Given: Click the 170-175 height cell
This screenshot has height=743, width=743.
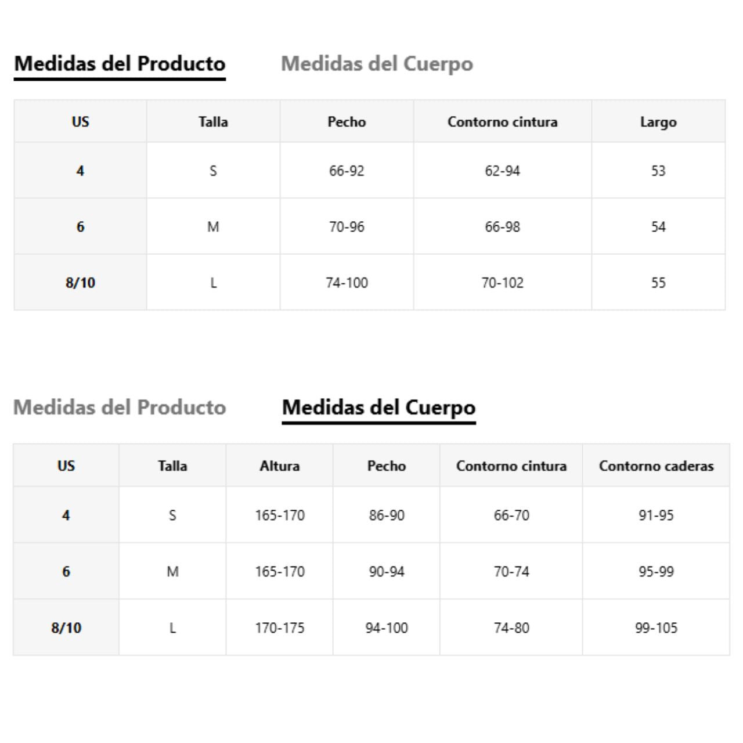Looking at the screenshot, I should [280, 627].
